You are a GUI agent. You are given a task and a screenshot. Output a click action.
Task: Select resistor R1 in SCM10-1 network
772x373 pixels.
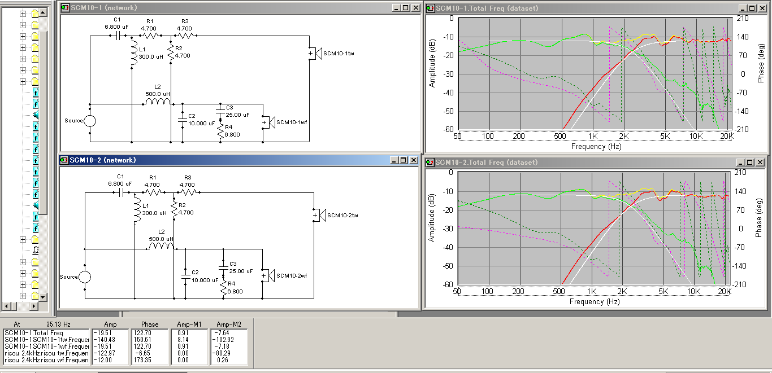[150, 36]
